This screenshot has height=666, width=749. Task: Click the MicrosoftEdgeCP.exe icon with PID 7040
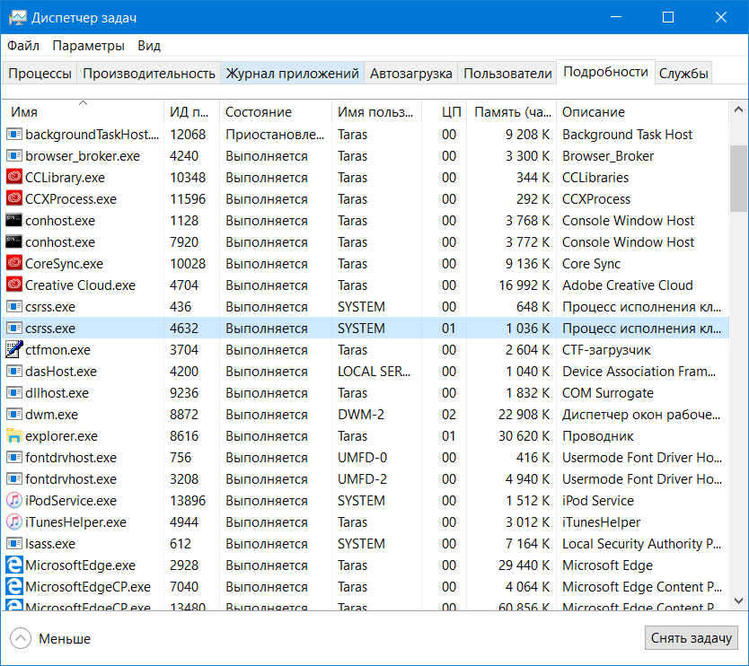click(13, 586)
